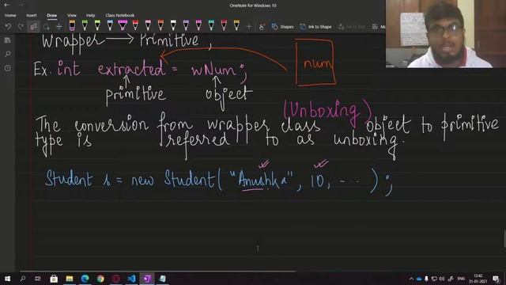
Task: Open the Windows Start menu
Action: point(7,279)
